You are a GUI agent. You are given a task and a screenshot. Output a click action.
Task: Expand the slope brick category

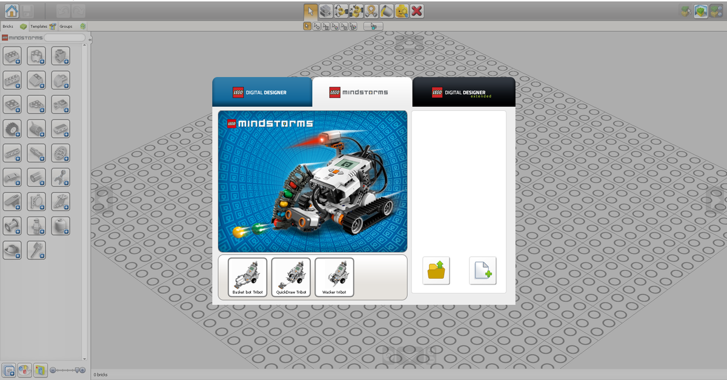(36, 80)
